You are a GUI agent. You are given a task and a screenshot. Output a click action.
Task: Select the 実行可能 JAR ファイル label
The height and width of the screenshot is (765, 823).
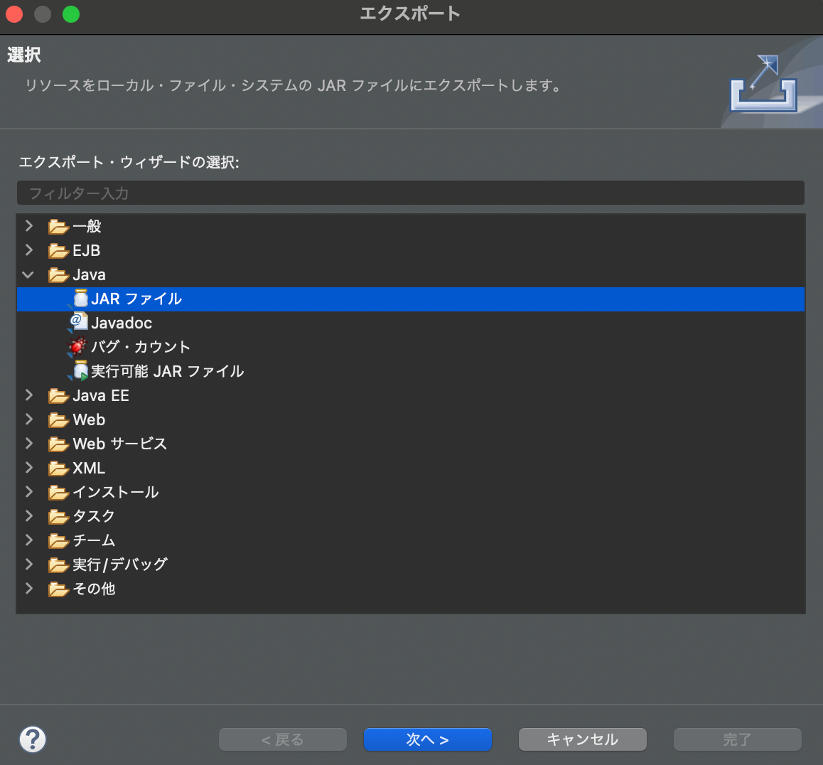tap(168, 371)
